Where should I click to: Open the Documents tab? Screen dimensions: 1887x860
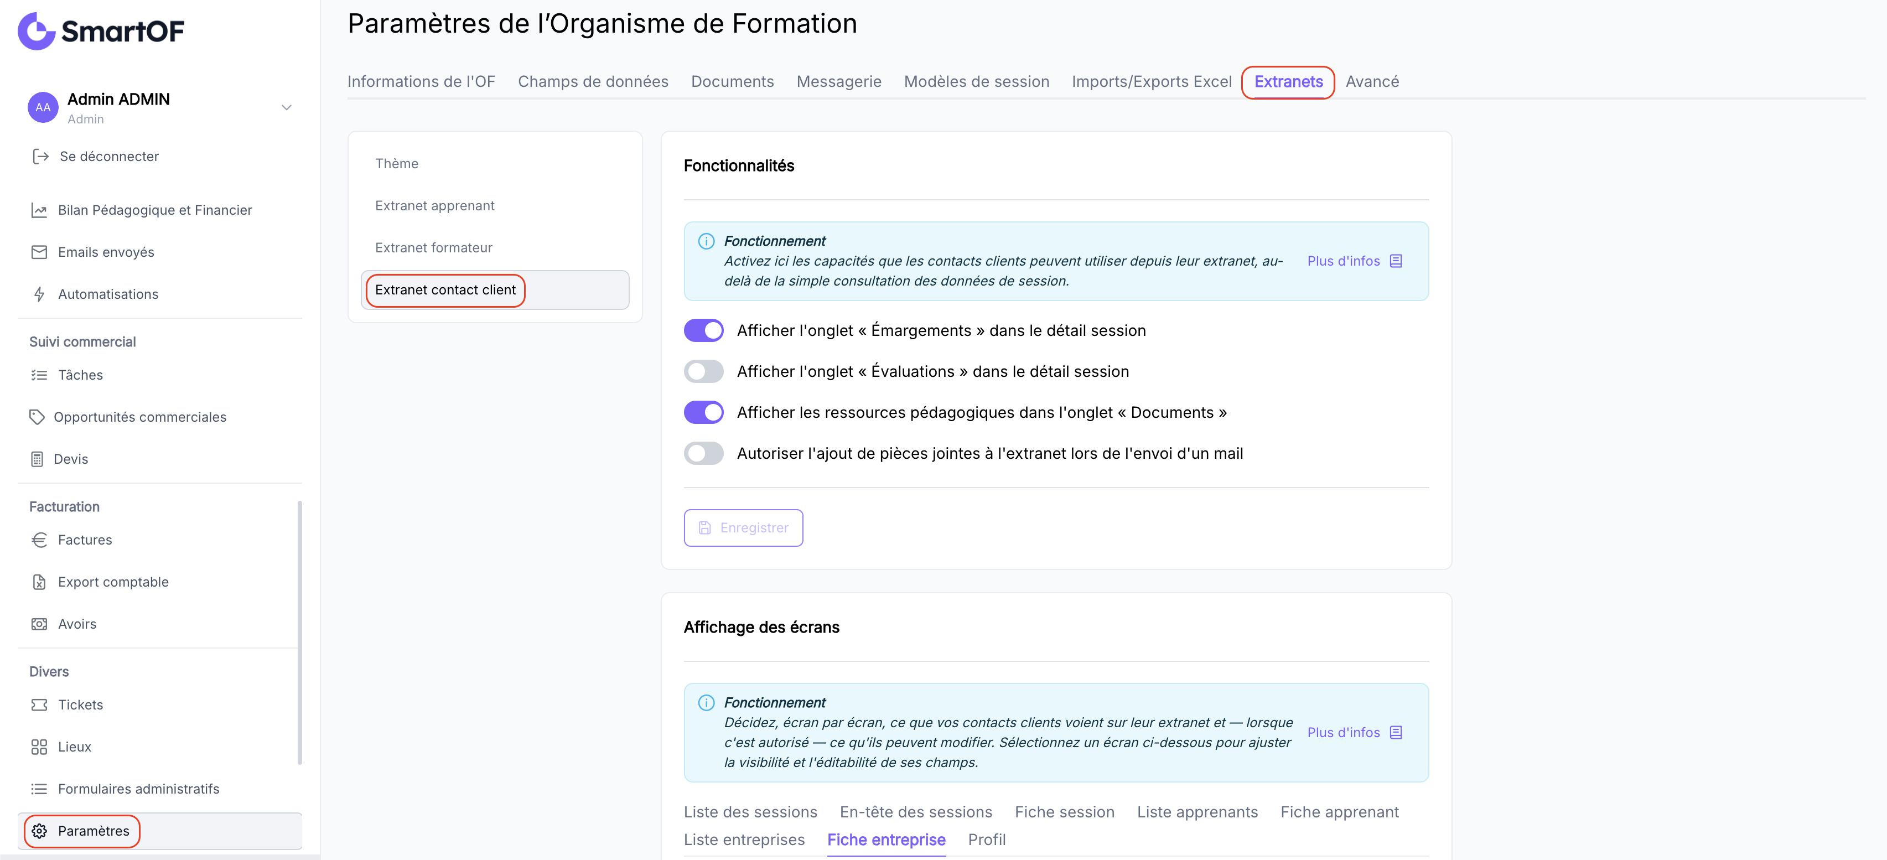tap(732, 81)
